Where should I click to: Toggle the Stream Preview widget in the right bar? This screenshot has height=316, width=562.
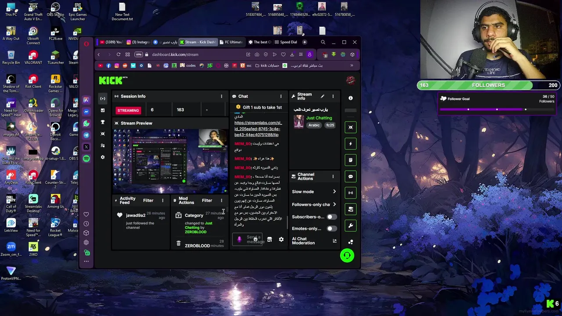coord(350,127)
